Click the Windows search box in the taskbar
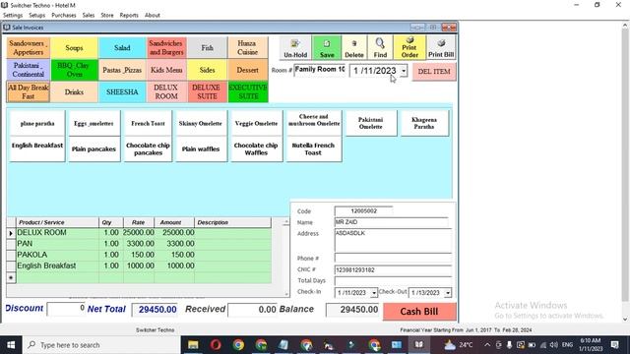This screenshot has width=630, height=354. coord(101,345)
